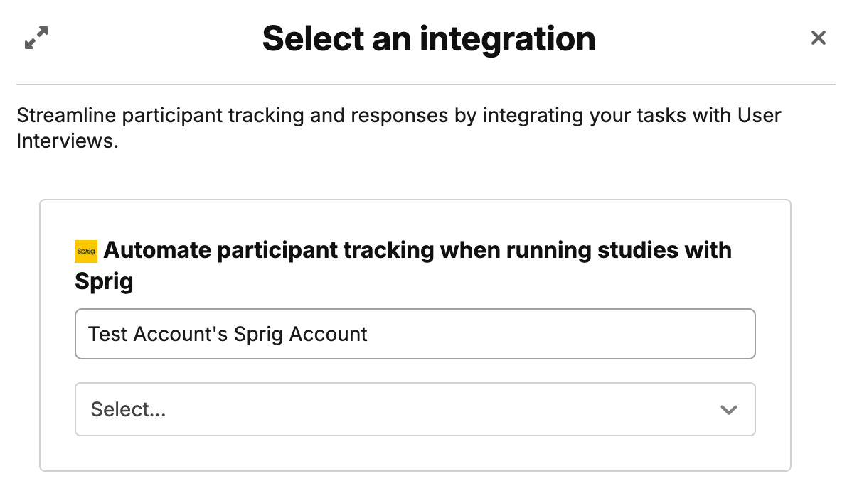
Task: Click the divider line under the title
Action: tap(425, 85)
